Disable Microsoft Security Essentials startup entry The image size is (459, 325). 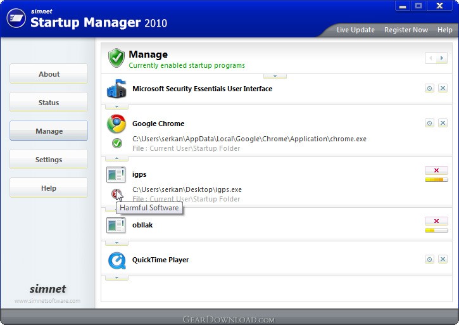tap(429, 88)
